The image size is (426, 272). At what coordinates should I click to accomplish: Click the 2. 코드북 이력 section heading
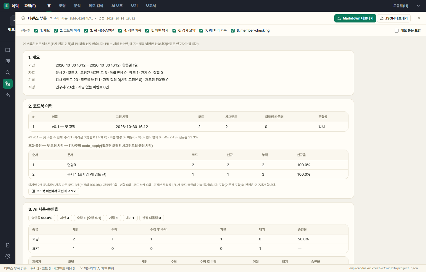pyautogui.click(x=41, y=106)
